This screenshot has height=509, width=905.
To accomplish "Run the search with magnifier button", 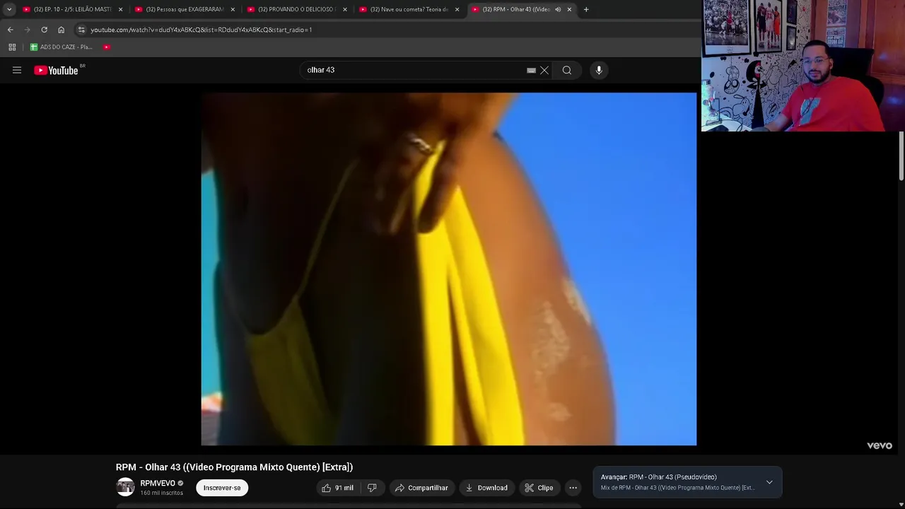I will (567, 70).
